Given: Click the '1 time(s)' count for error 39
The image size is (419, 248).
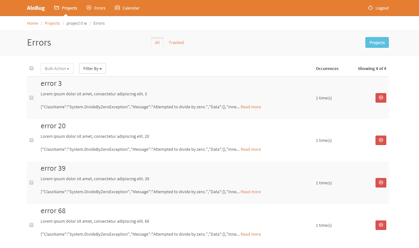Looking at the screenshot, I should coord(324,183).
